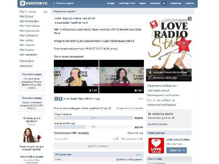Screen dimensions: 219x164
Task: Open Мои Настройки in the sidebar
Action: click(x=28, y=55)
